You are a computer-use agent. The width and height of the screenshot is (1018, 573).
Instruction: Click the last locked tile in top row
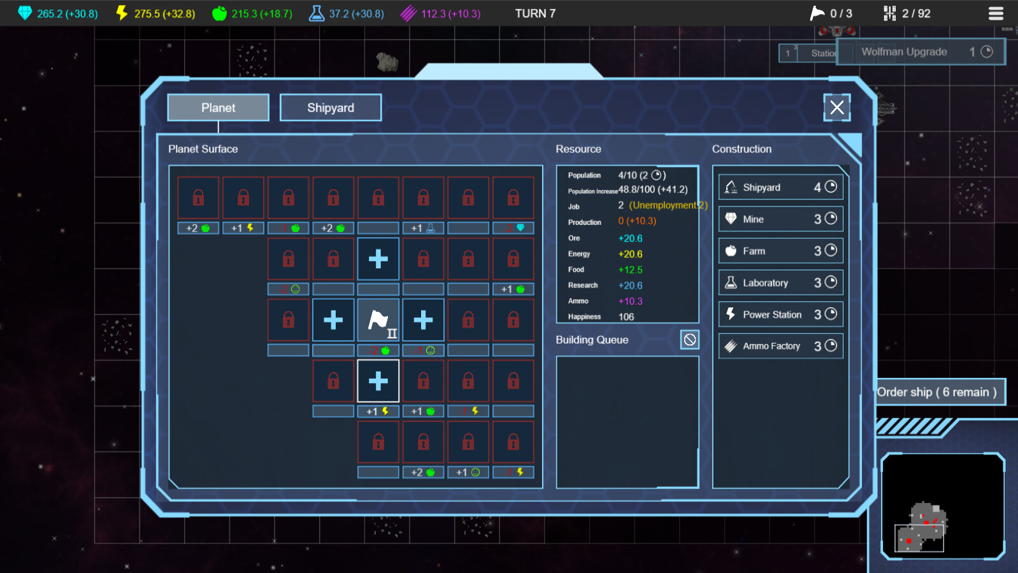tap(513, 198)
